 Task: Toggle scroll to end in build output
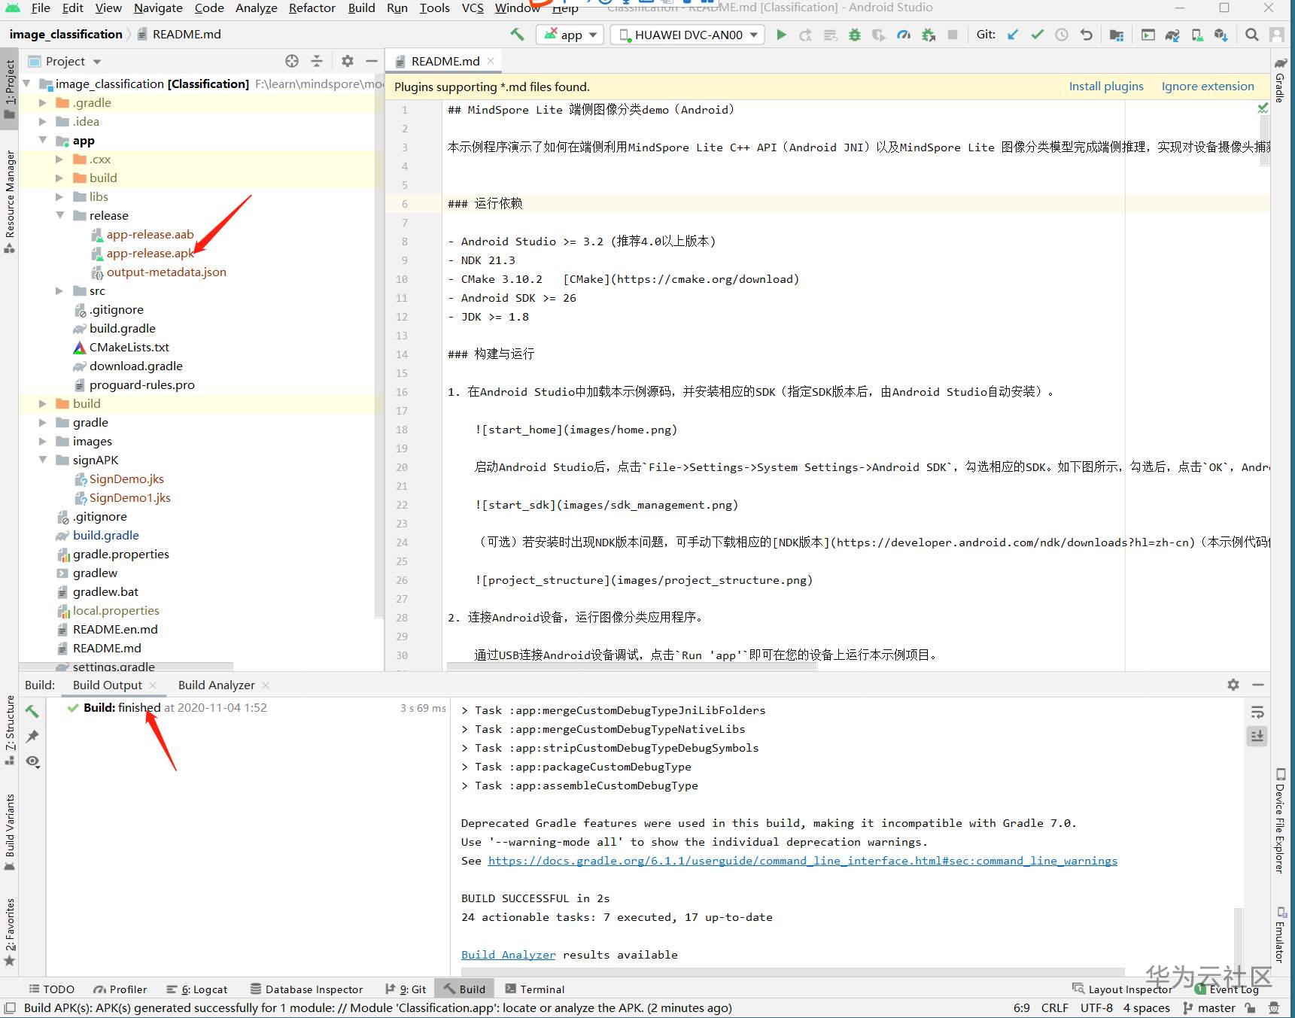[1257, 736]
